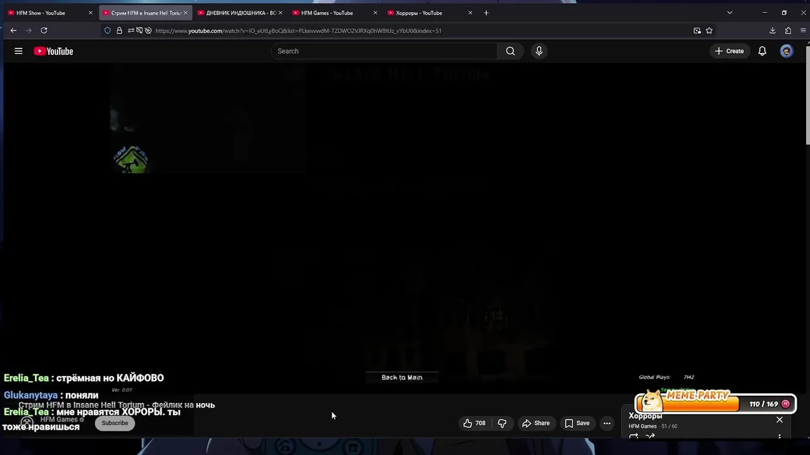Go to the YouTube home logo
Viewport: 810px width, 455px height.
pos(53,51)
